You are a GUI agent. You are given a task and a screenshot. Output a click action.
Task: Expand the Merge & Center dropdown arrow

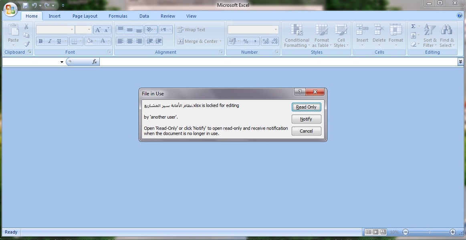(x=220, y=41)
